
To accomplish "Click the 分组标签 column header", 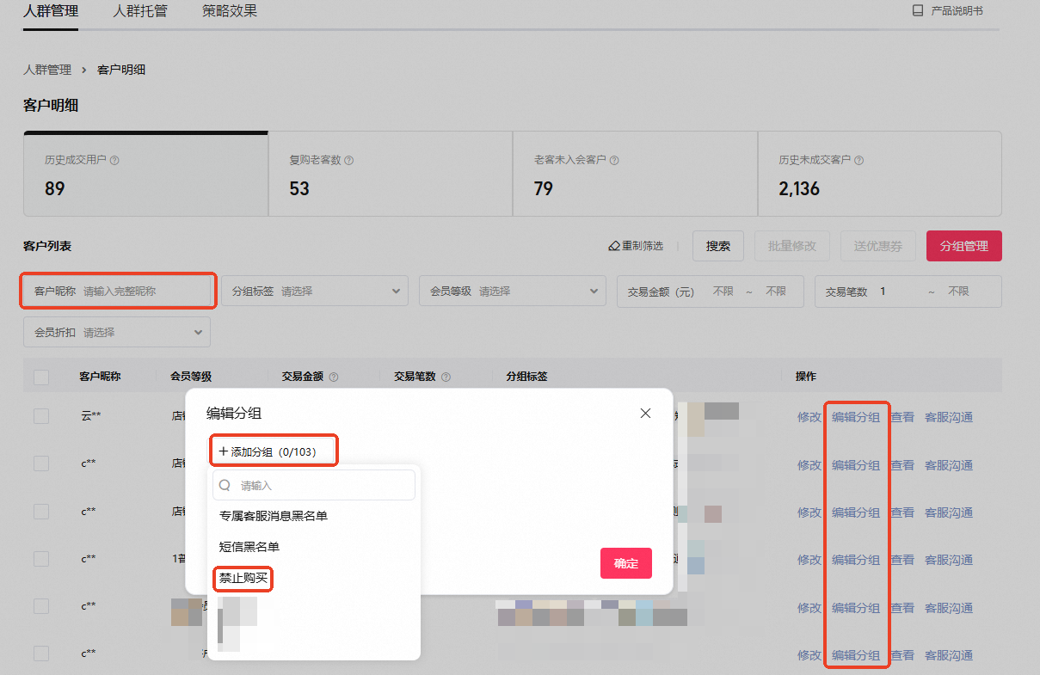I will (x=526, y=377).
